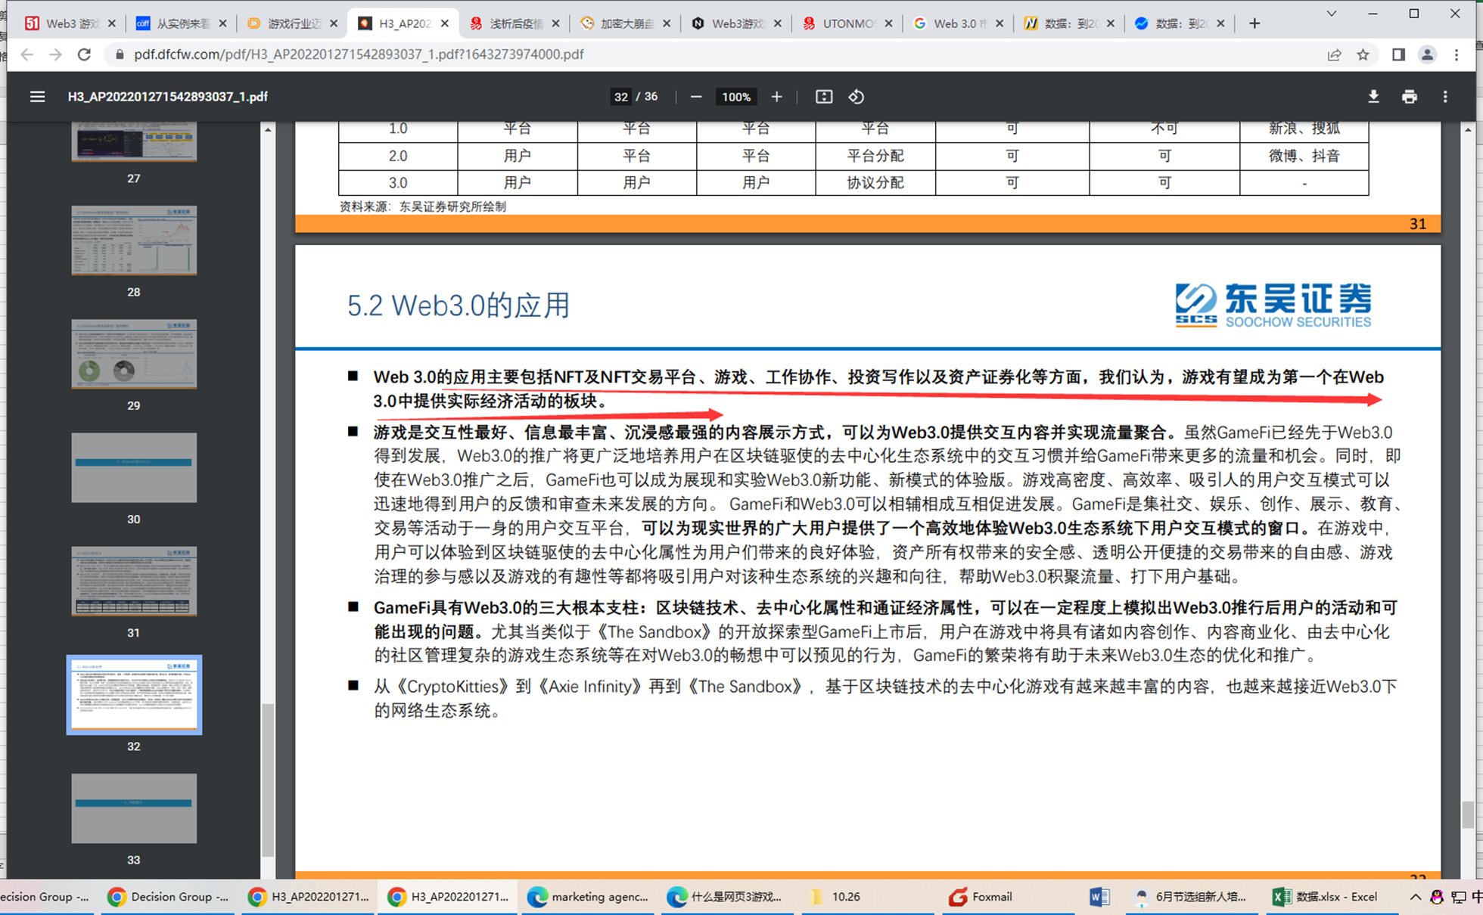The width and height of the screenshot is (1483, 915).
Task: Click the 5.2 Web3.0的应用 heading
Action: coord(459,306)
